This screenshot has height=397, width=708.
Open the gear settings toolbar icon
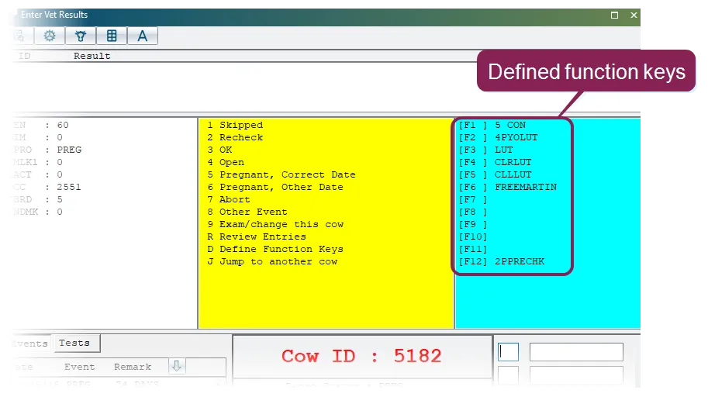pyautogui.click(x=49, y=36)
